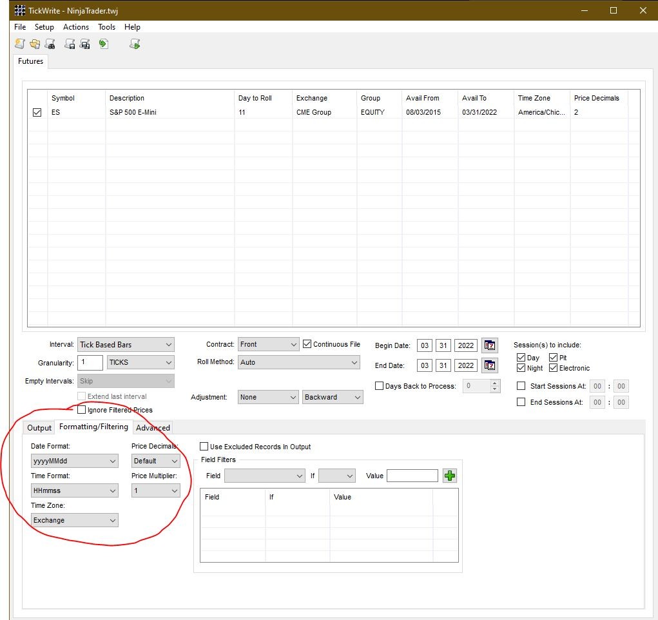Open the Date Format yyyyMMdd dropdown
Screen dimensions: 658x620
(x=75, y=461)
